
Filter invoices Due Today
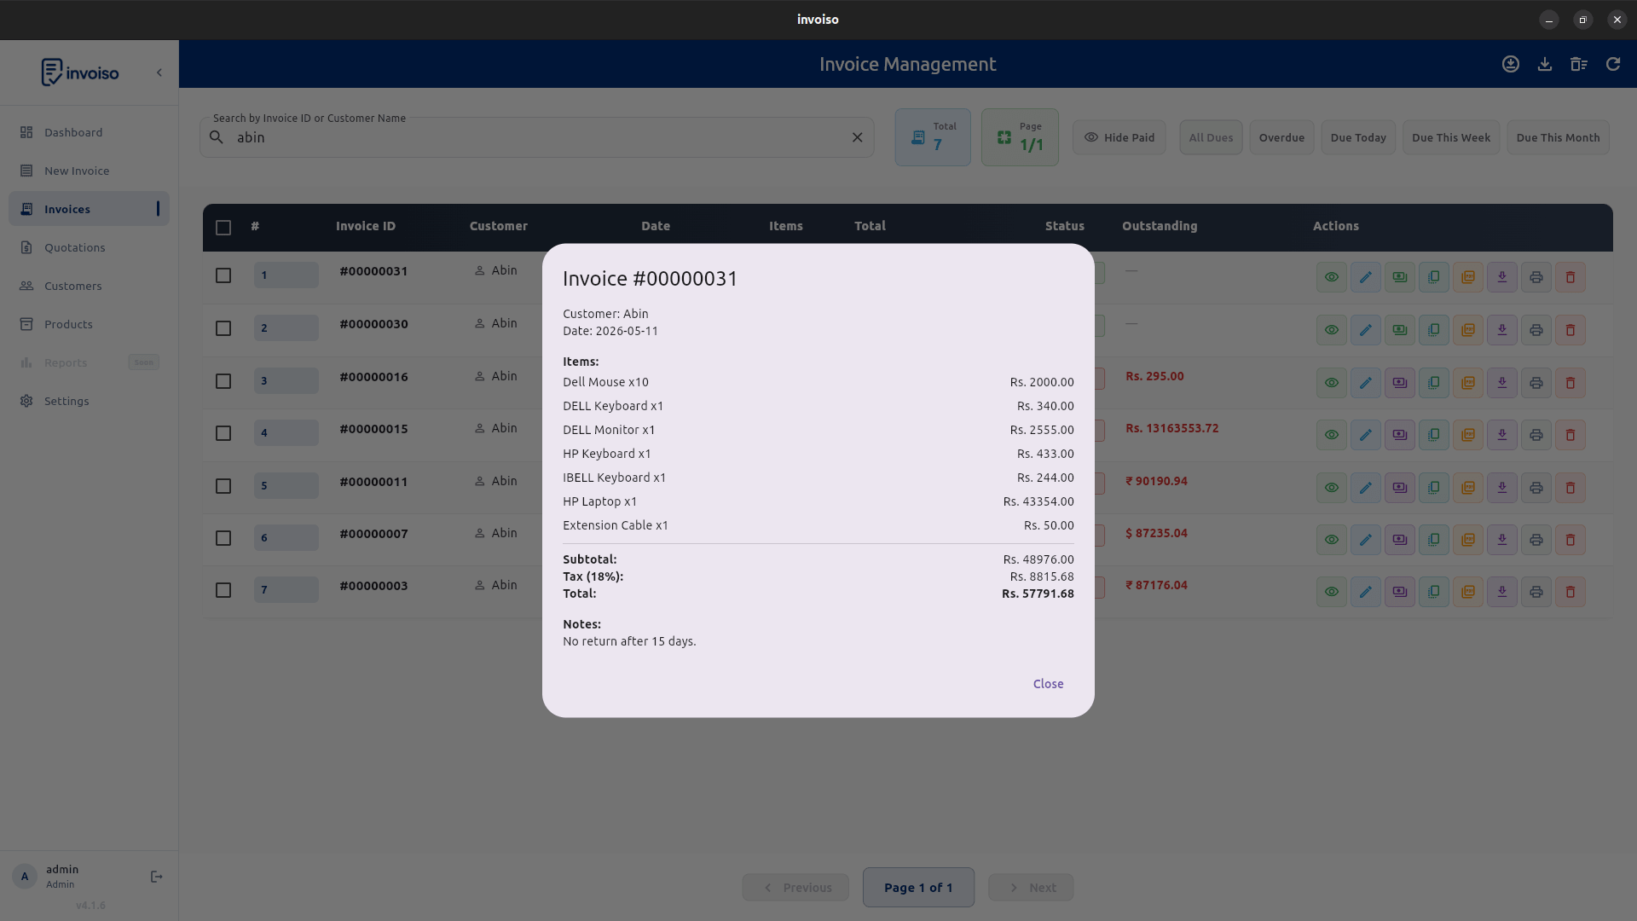[x=1358, y=137]
